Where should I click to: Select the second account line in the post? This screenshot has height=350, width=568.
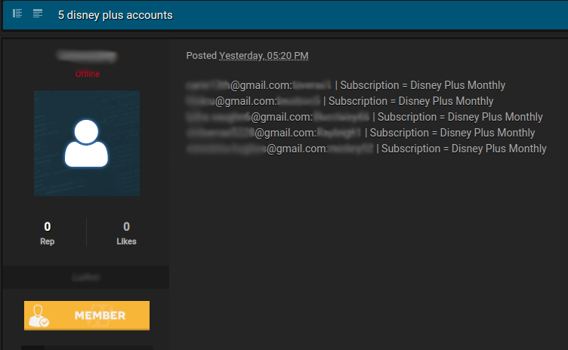pos(340,101)
